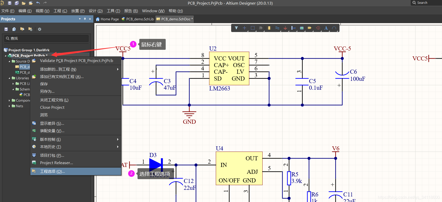This screenshot has height=202, width=442.
Task: Open 版本控制 submenu
Action: point(76,139)
